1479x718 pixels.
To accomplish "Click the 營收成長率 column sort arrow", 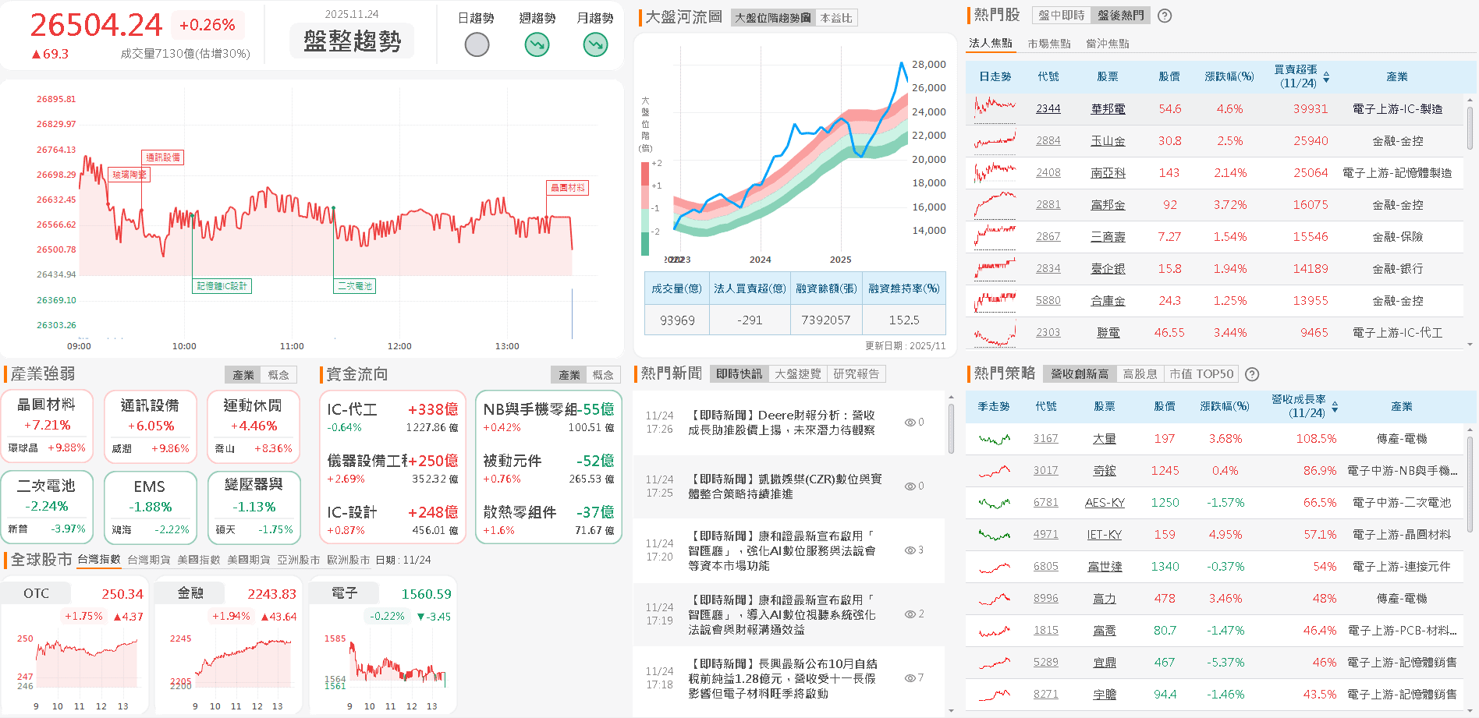I will (1335, 406).
